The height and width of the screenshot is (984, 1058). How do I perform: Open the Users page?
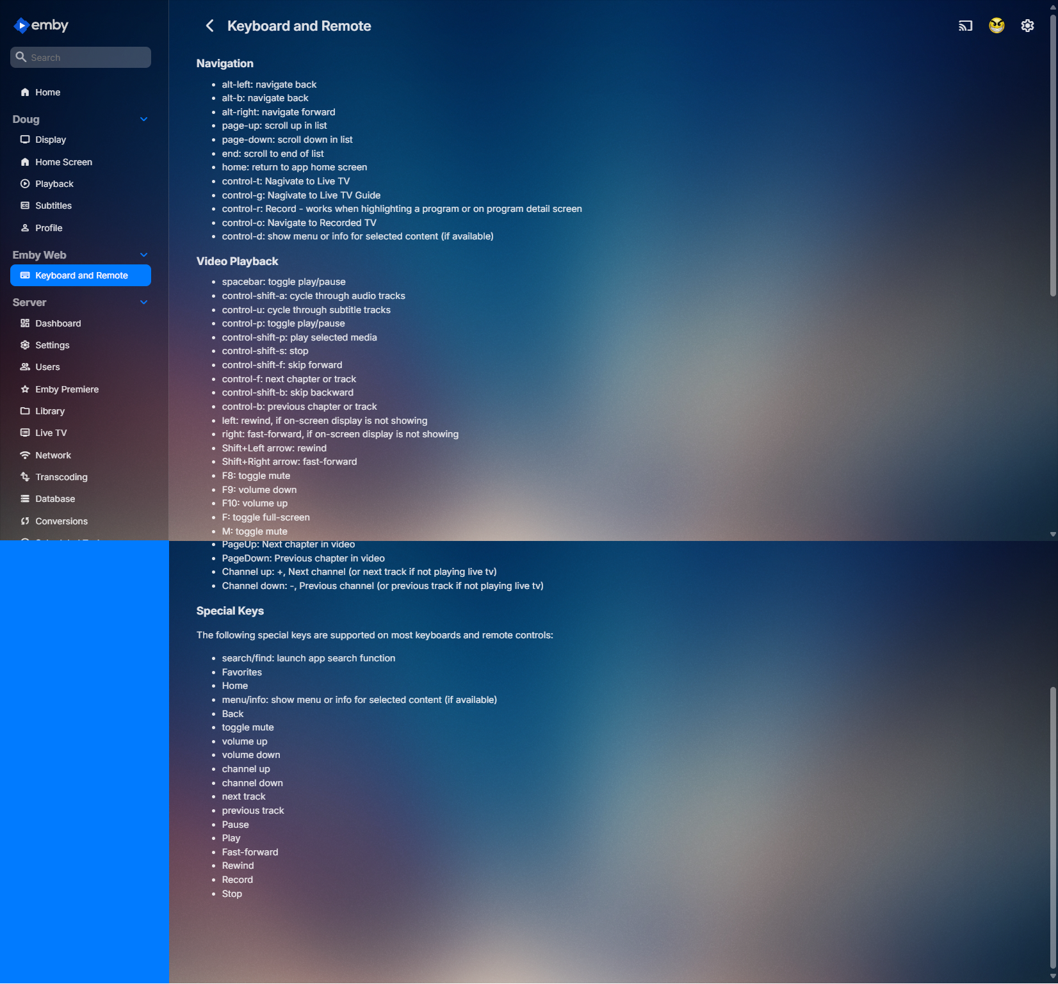click(81, 367)
